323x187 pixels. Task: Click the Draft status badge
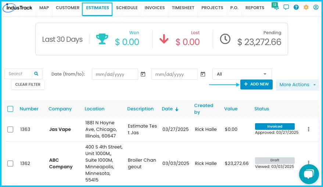[x=275, y=160]
